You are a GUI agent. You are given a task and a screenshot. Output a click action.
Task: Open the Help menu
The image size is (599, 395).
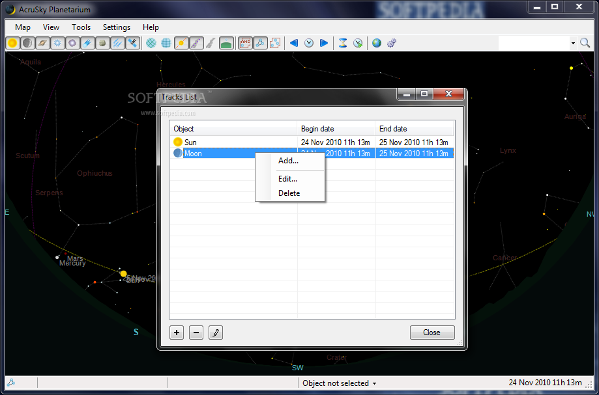point(151,27)
